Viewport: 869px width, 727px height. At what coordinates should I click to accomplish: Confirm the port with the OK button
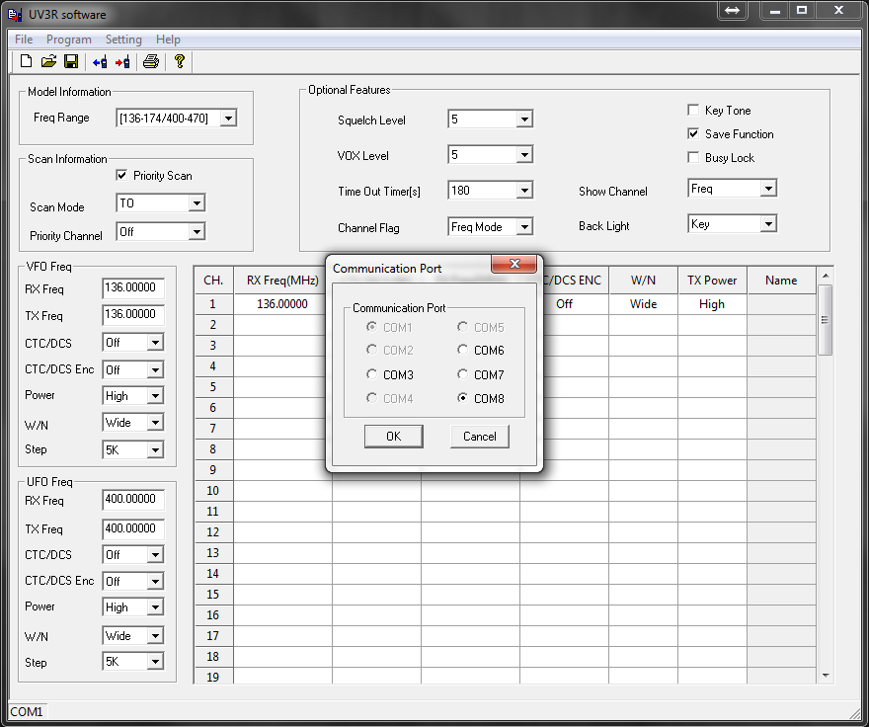coord(394,436)
